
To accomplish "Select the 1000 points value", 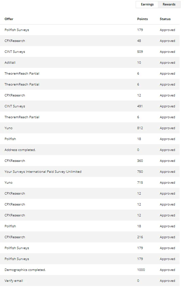I will tap(141, 270).
